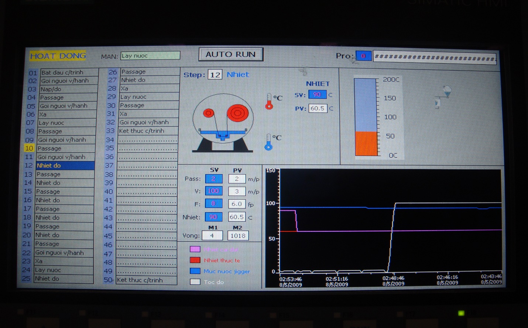
Task: Select highlighted step 12 Nhiet do
Action: coord(65,166)
